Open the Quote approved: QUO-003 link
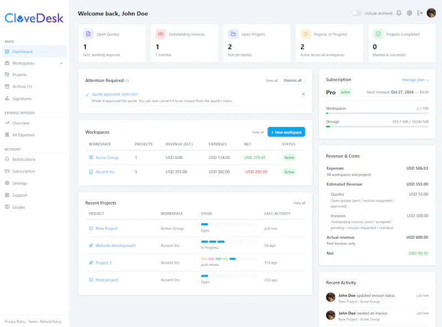 [x=115, y=94]
